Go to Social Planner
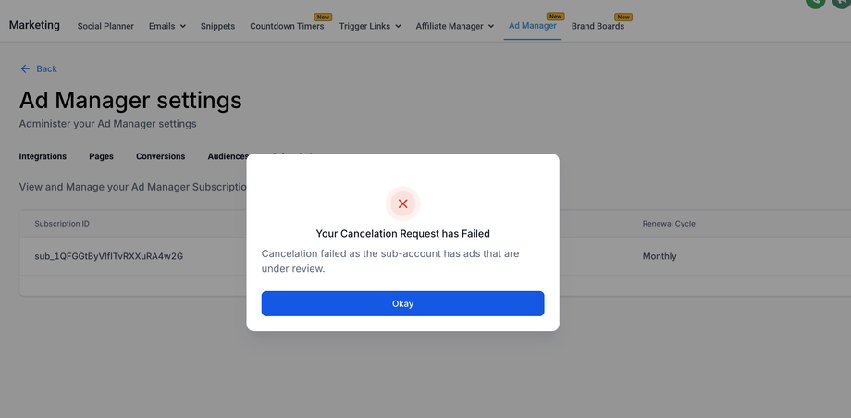Image resolution: width=851 pixels, height=418 pixels. (x=105, y=26)
